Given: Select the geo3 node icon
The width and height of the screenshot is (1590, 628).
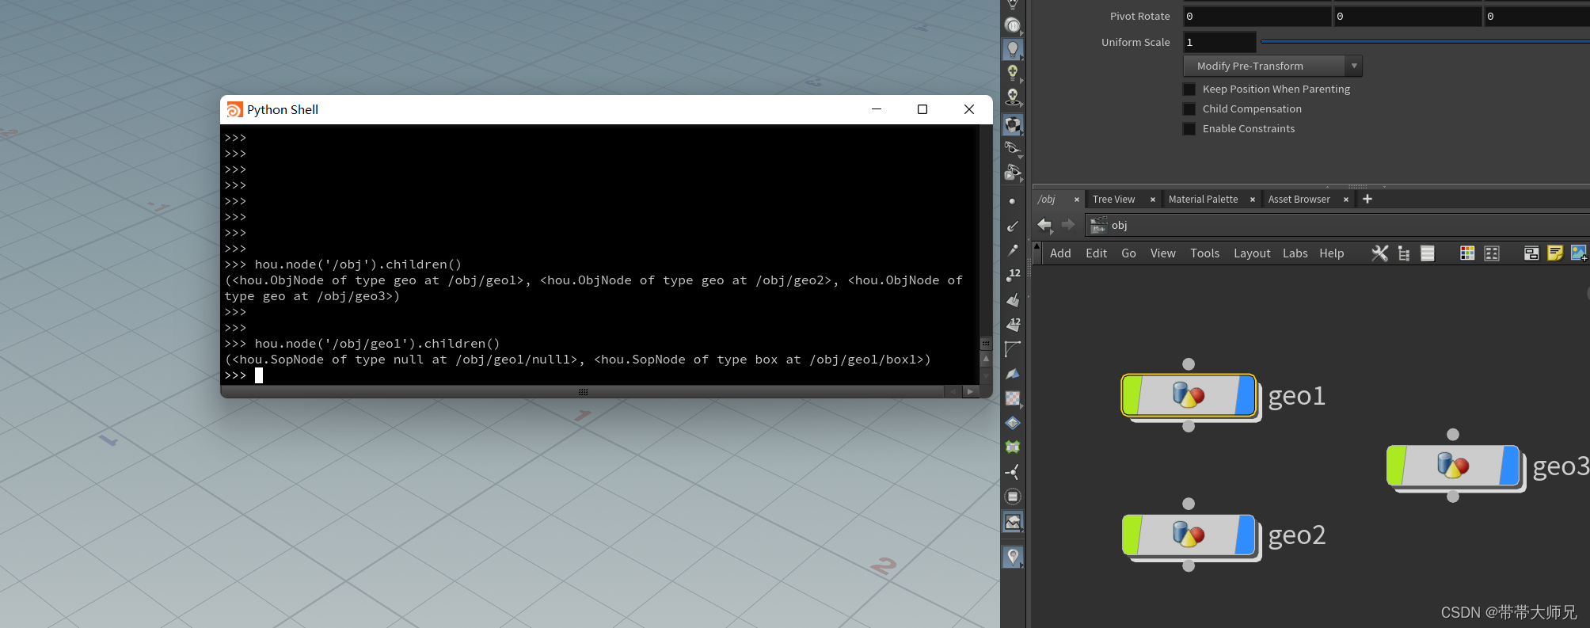Looking at the screenshot, I should 1453,466.
